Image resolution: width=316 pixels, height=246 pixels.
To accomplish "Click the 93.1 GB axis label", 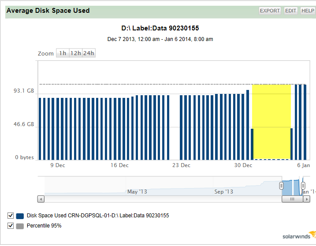I will (x=24, y=91).
